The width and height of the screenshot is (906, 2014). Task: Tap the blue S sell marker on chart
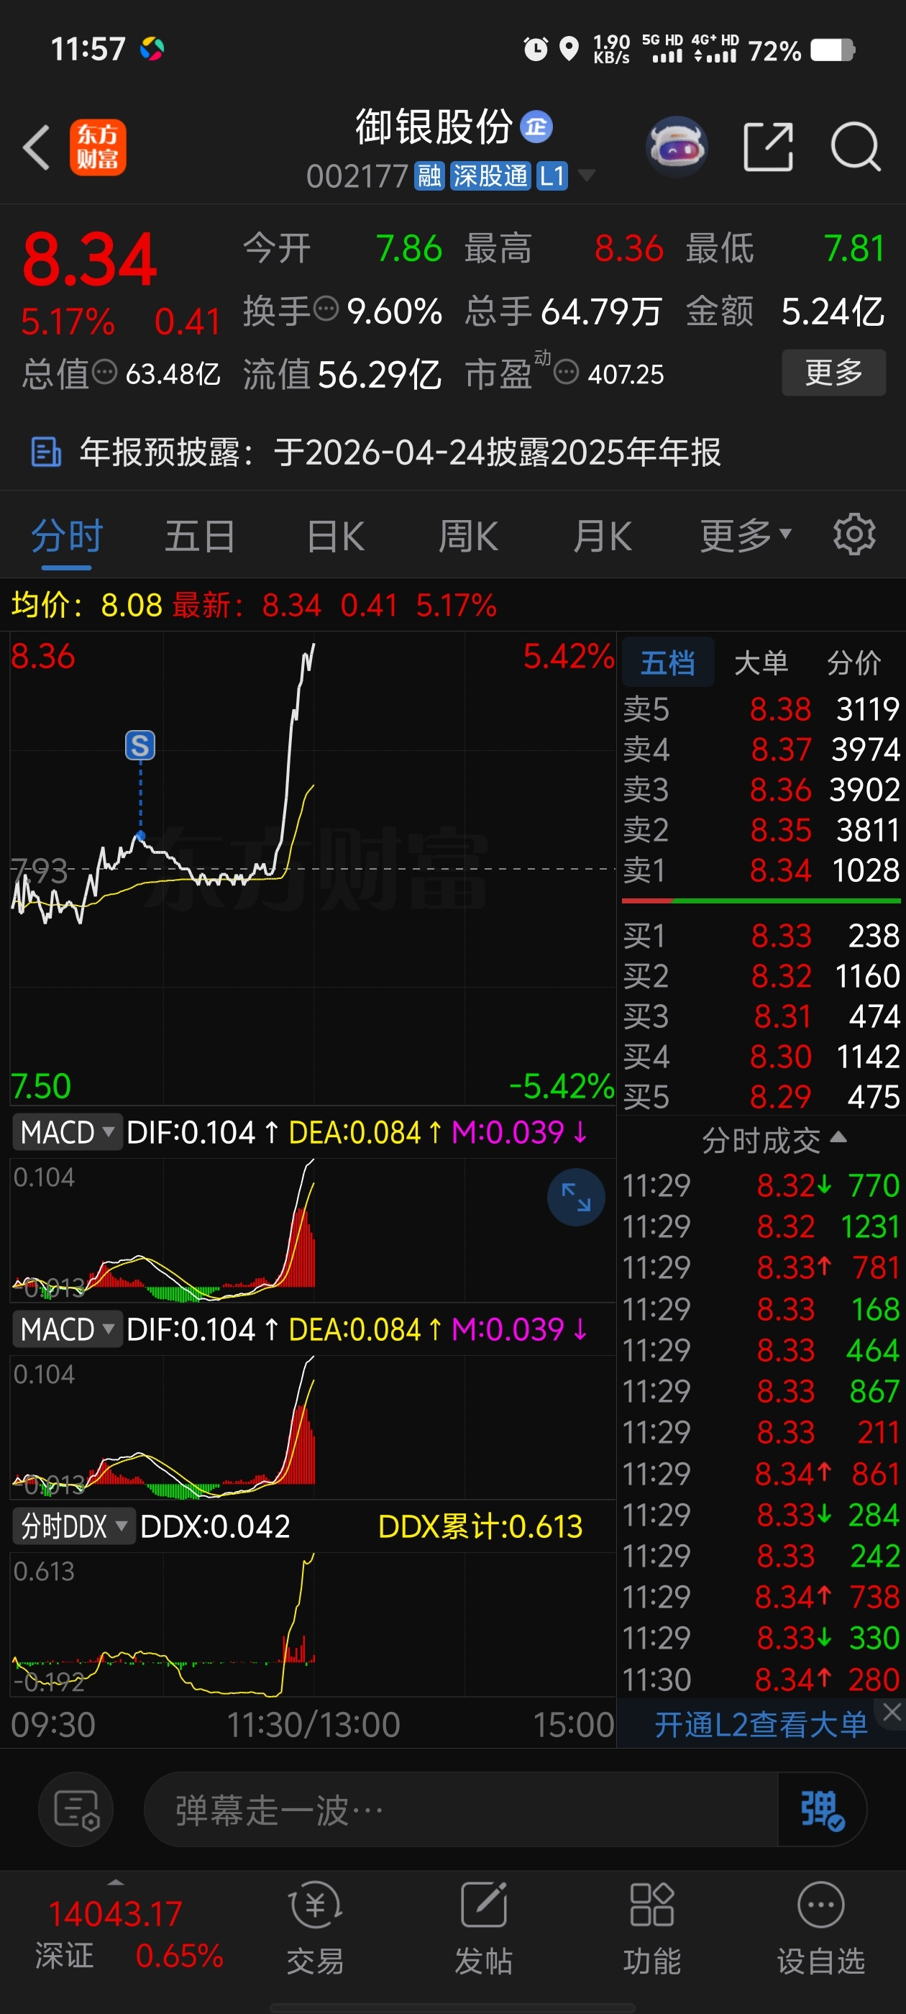coord(141,745)
